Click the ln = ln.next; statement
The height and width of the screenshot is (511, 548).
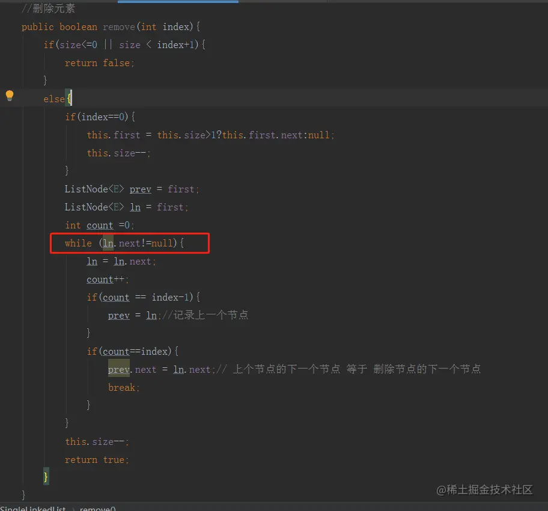point(121,262)
